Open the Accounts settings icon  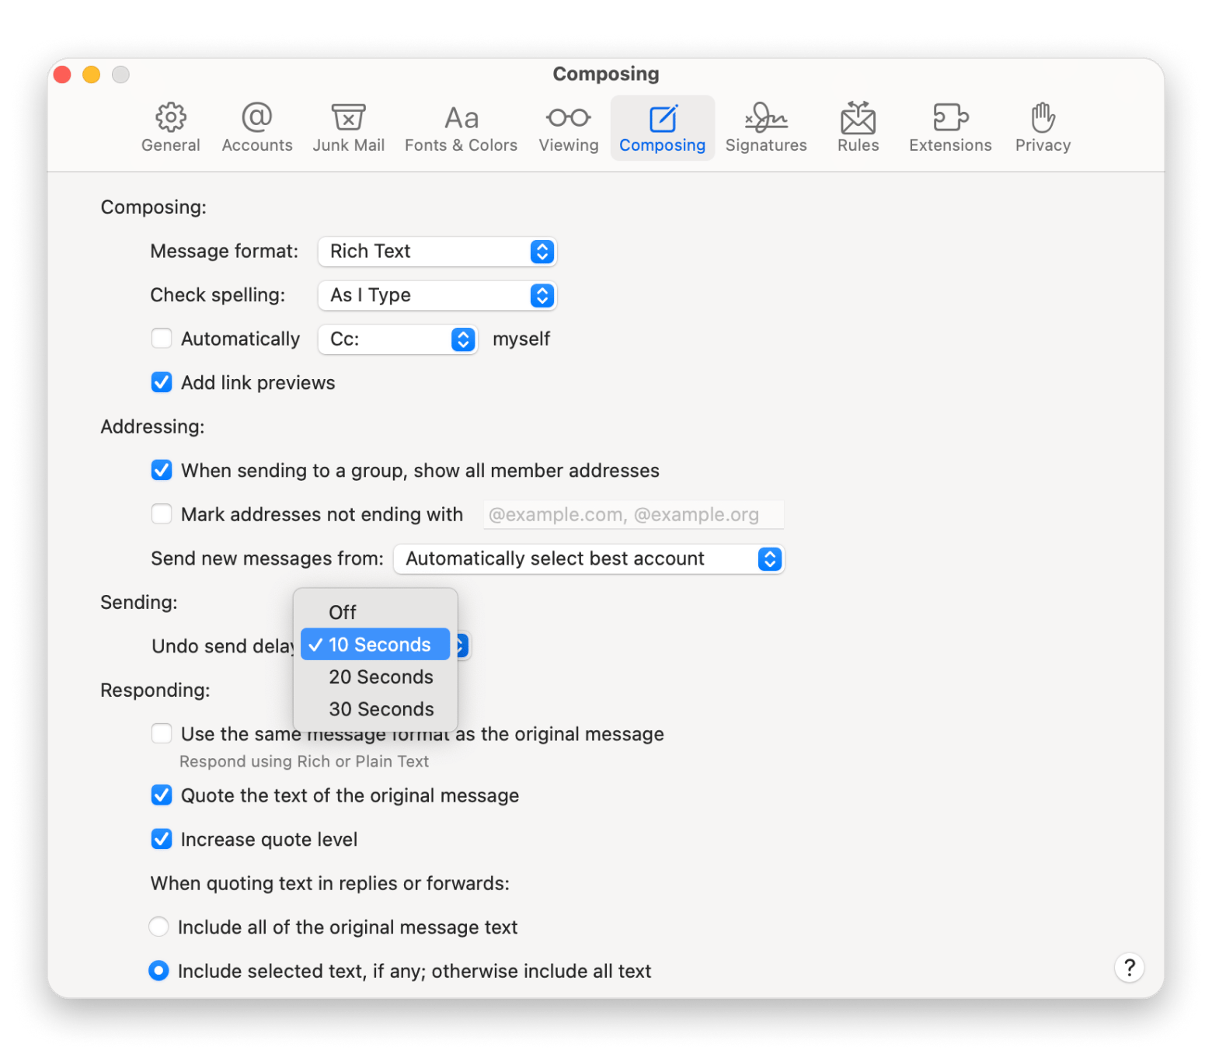[256, 128]
